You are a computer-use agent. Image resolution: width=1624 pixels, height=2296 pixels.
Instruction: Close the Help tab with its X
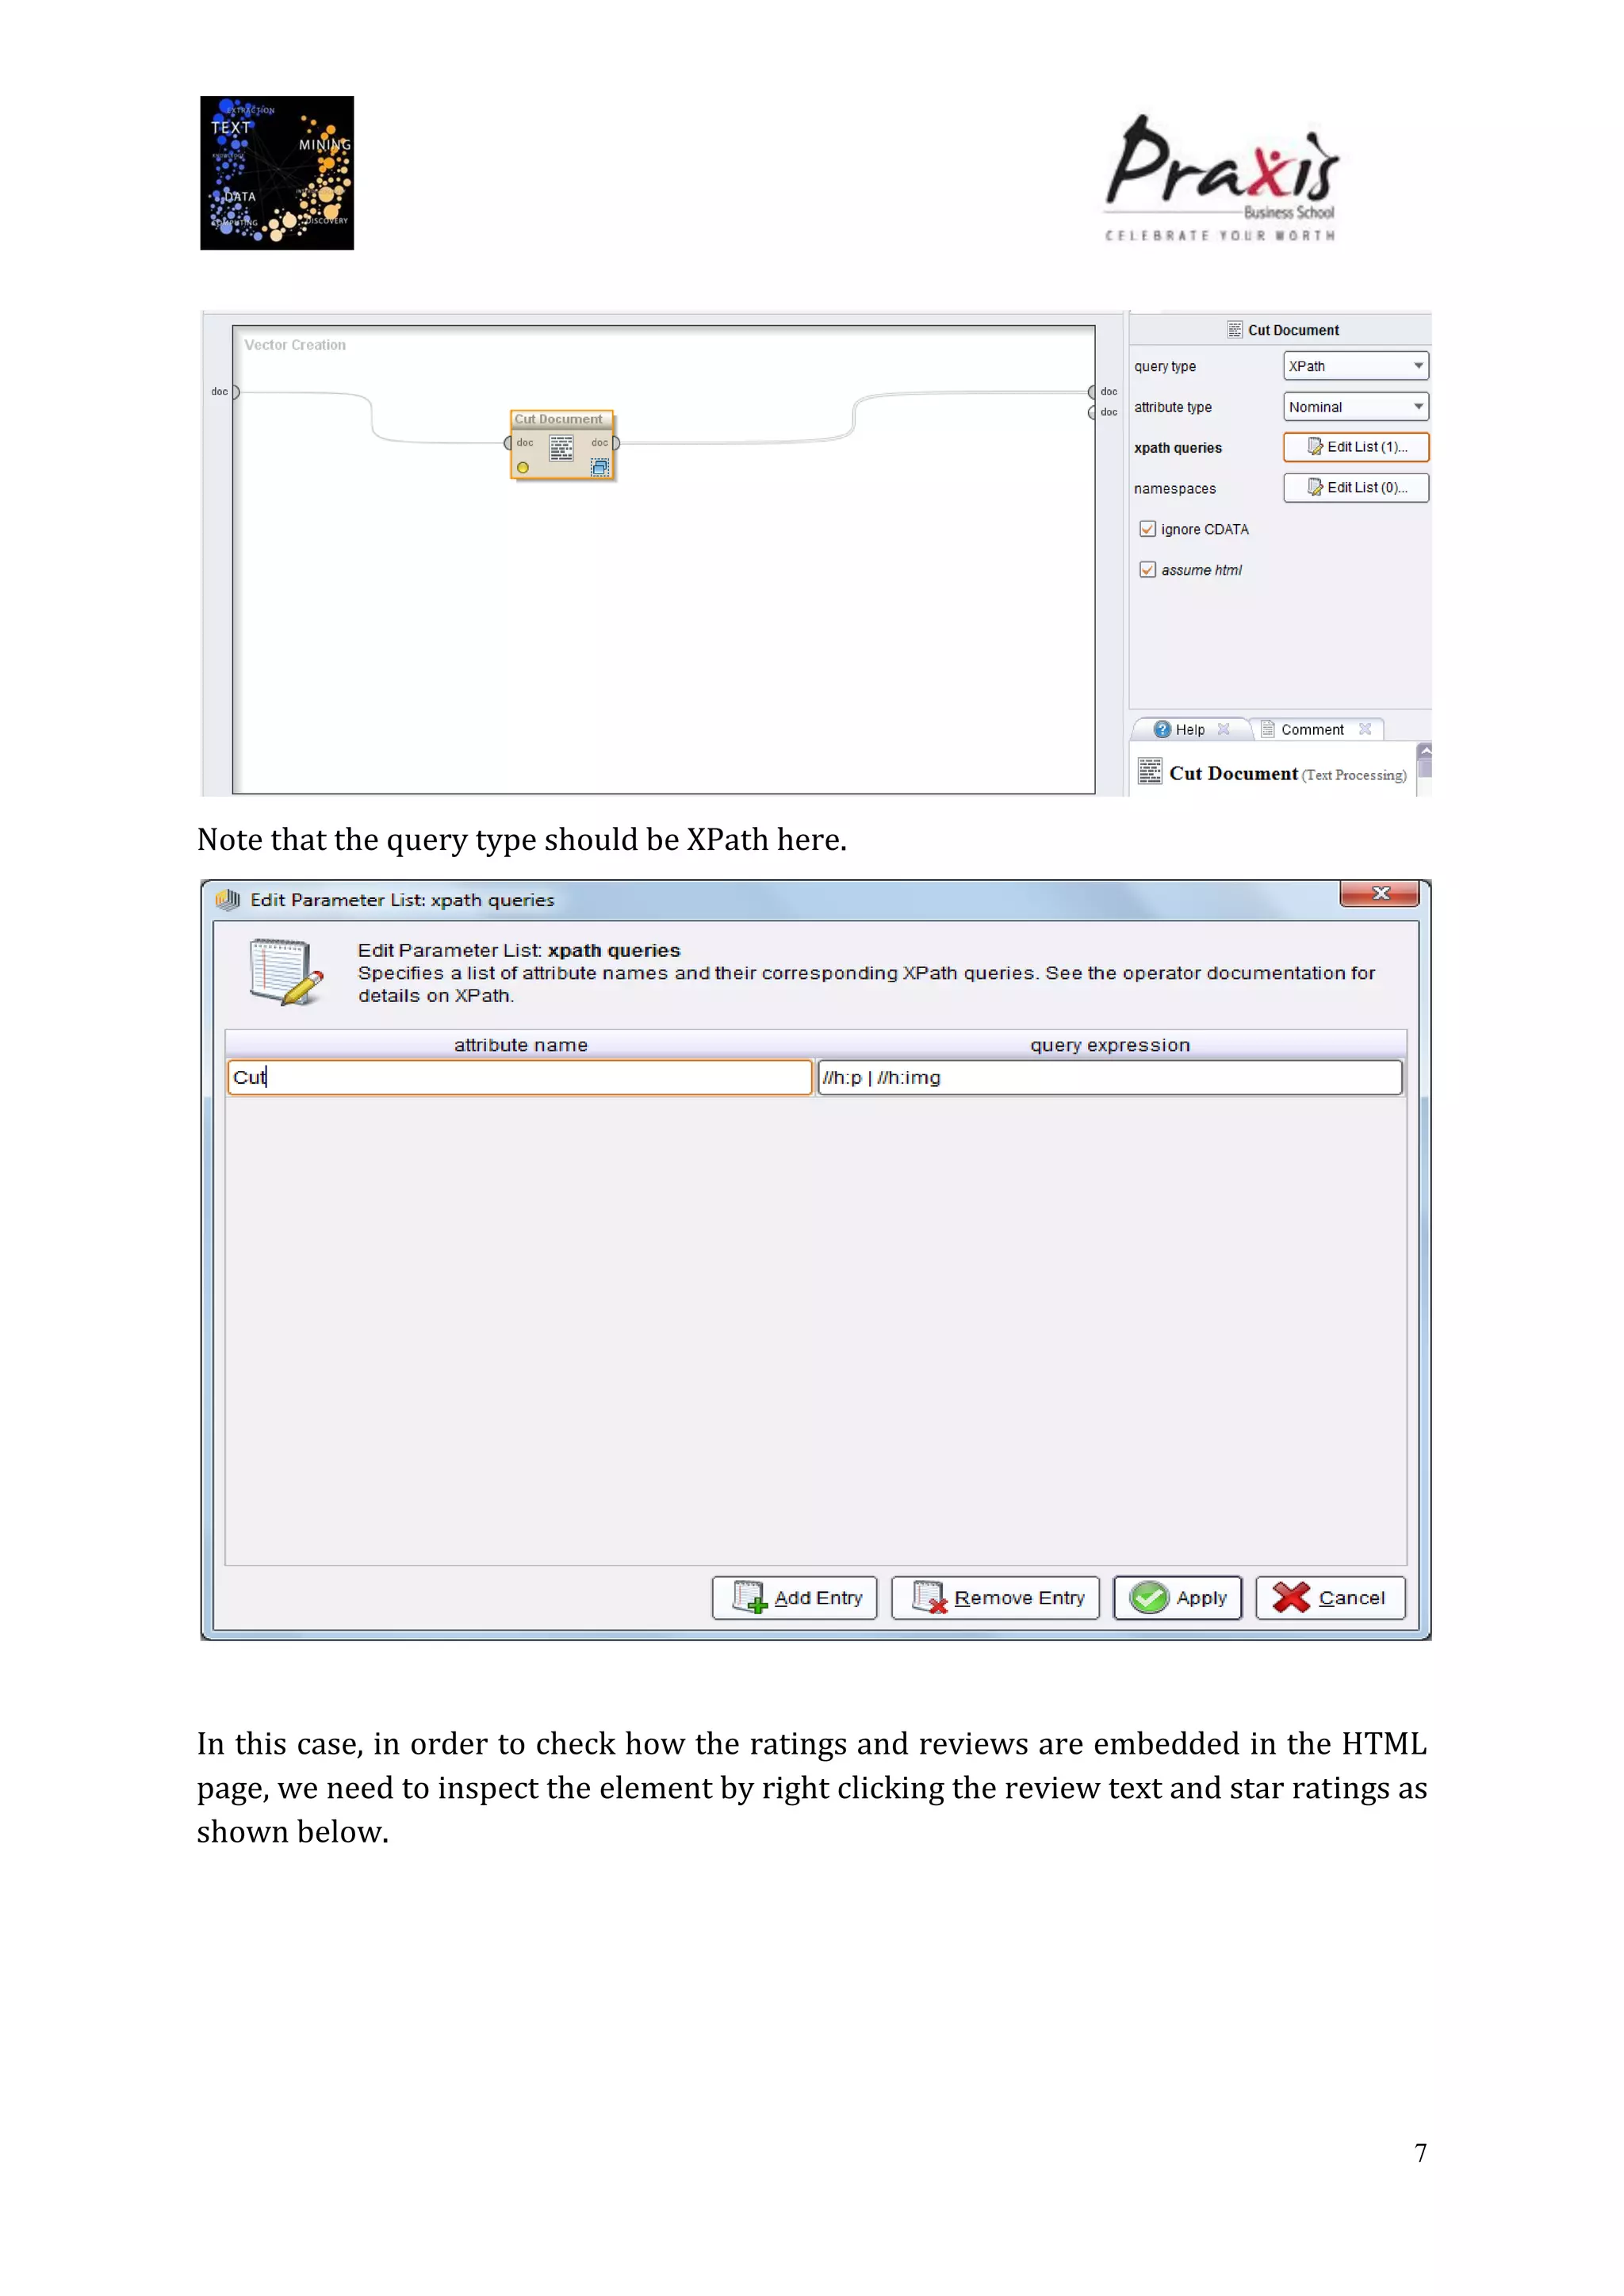pyautogui.click(x=1223, y=729)
